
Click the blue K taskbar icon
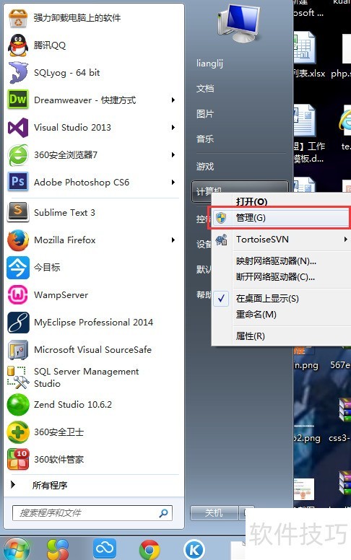click(194, 550)
